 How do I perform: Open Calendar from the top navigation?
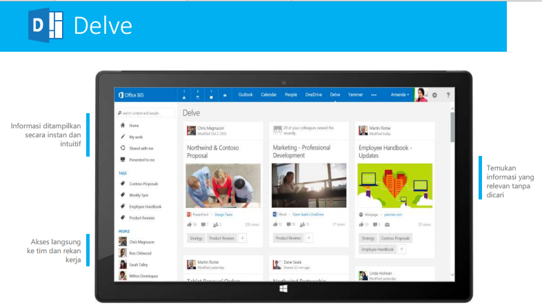[x=268, y=95]
